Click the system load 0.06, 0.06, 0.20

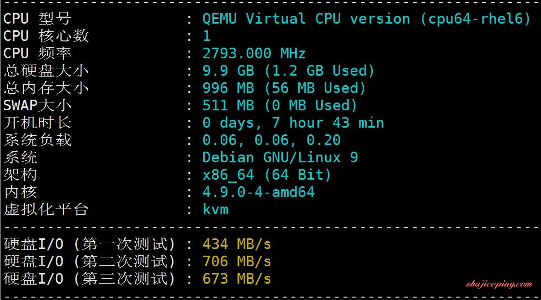[272, 140]
